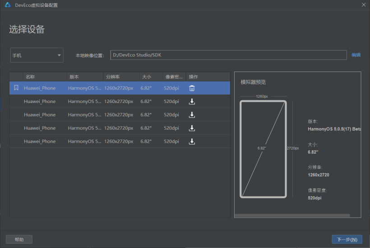Click the 选择设备 heading
This screenshot has height=248, width=370.
pos(27,29)
